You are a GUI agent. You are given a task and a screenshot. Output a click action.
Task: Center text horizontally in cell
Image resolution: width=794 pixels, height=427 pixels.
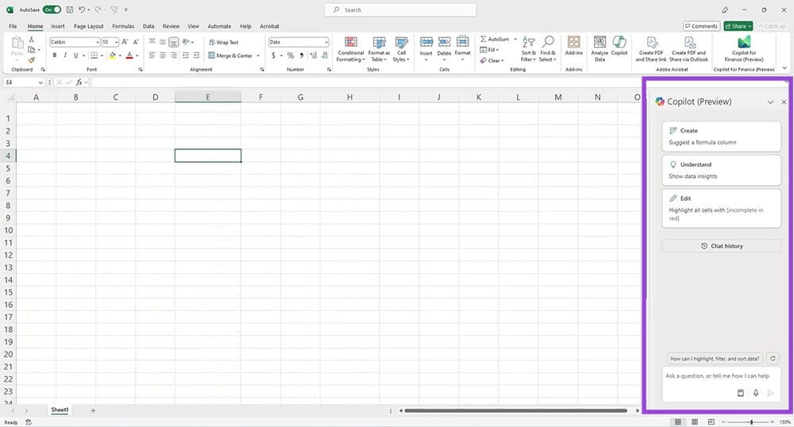[x=163, y=55]
